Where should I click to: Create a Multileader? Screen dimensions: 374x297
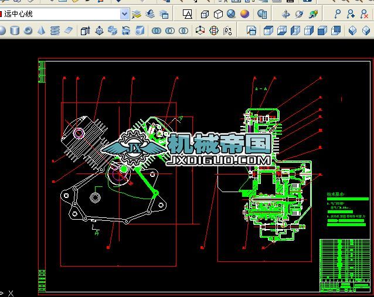(337, 14)
